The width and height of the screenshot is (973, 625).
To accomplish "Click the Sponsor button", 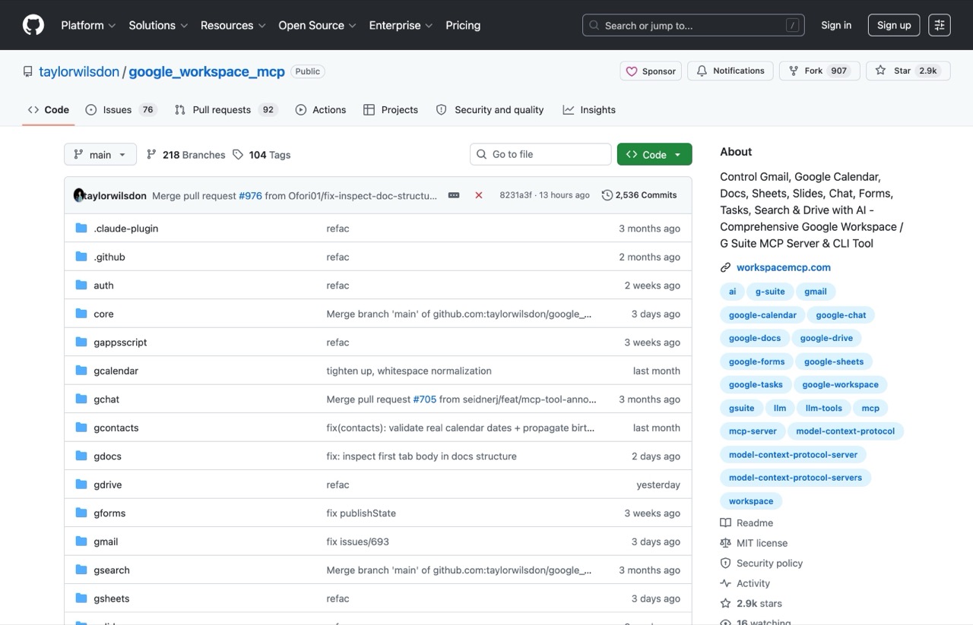I will tap(651, 71).
